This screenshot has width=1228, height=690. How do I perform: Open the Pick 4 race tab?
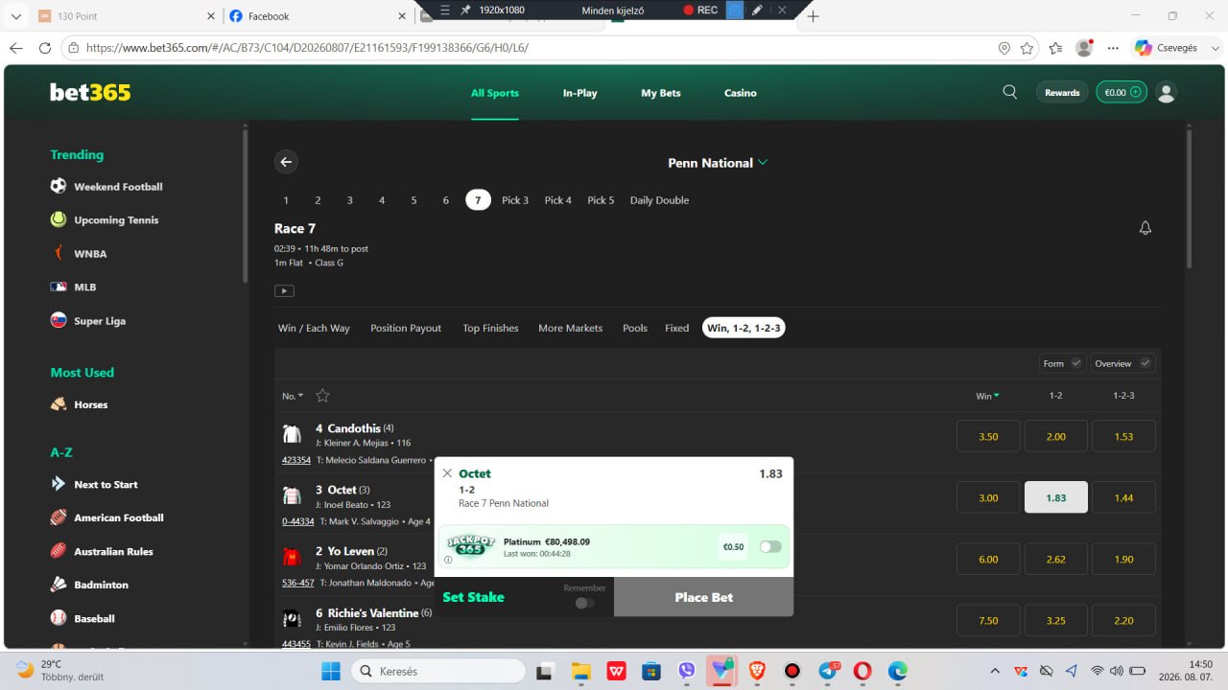tap(558, 200)
